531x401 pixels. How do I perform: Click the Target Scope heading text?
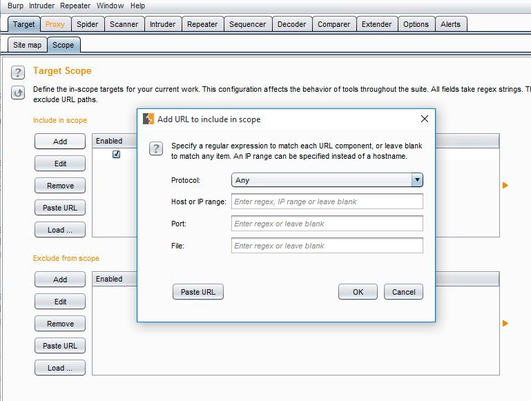(62, 70)
